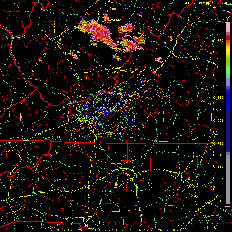Viewport: 232px width, 232px height.
Task: Click the 0.787 legend value
Action: 218,75
